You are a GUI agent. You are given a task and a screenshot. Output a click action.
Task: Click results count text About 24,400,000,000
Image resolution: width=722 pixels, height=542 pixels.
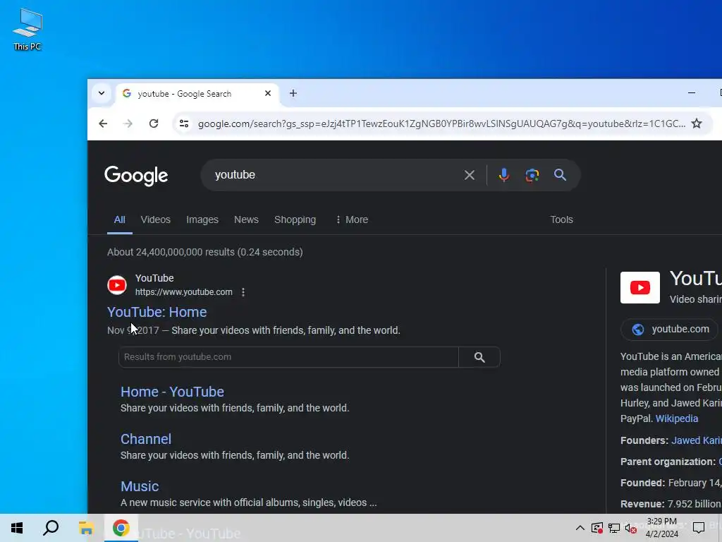click(x=205, y=252)
